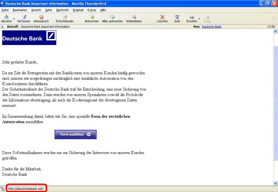Click the Weiterleiten forward icon
Screen dimensions: 278x192
134,17
